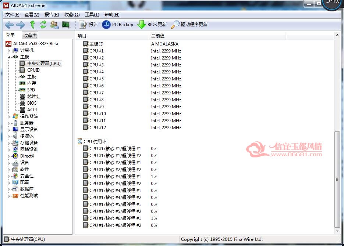Open 驱动程序更新 driver update
The height and width of the screenshot is (246, 344).
(x=189, y=25)
